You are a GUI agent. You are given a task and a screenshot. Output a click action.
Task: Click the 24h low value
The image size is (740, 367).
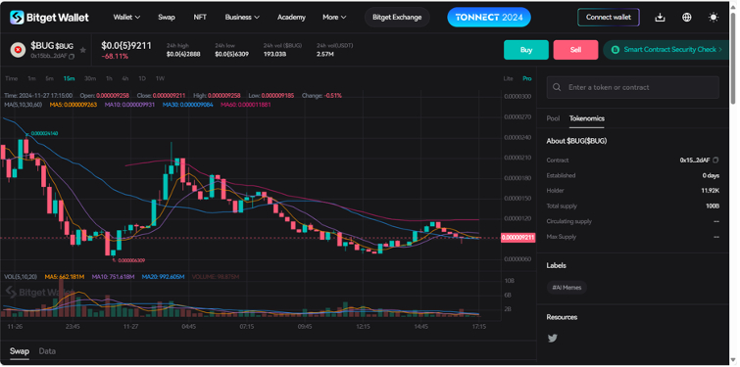pos(231,54)
